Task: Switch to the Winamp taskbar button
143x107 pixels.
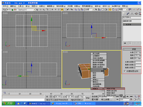Action: tap(62, 104)
